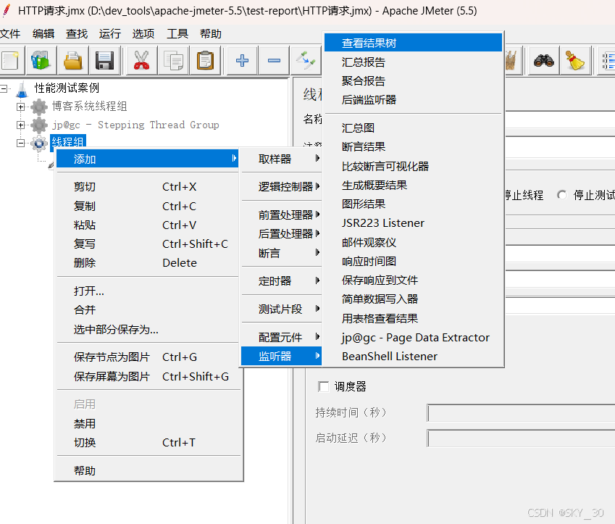The height and width of the screenshot is (524, 615).
Task: Choose 断言结果 listener
Action: coord(413,146)
